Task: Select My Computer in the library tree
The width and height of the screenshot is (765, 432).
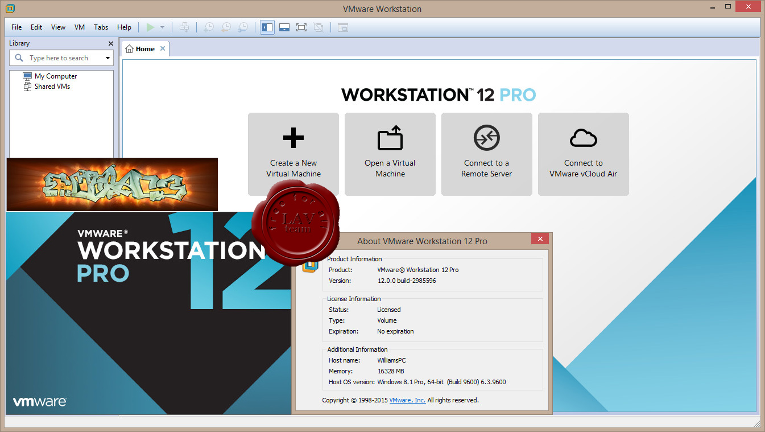Action: coord(56,76)
